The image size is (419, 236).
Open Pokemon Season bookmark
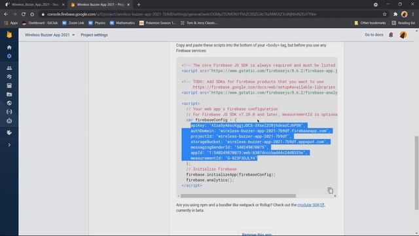[x=158, y=23]
